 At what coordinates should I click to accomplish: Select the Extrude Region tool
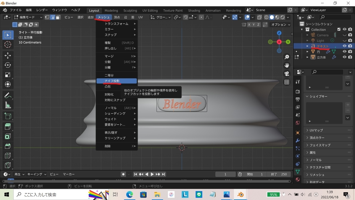[8, 127]
